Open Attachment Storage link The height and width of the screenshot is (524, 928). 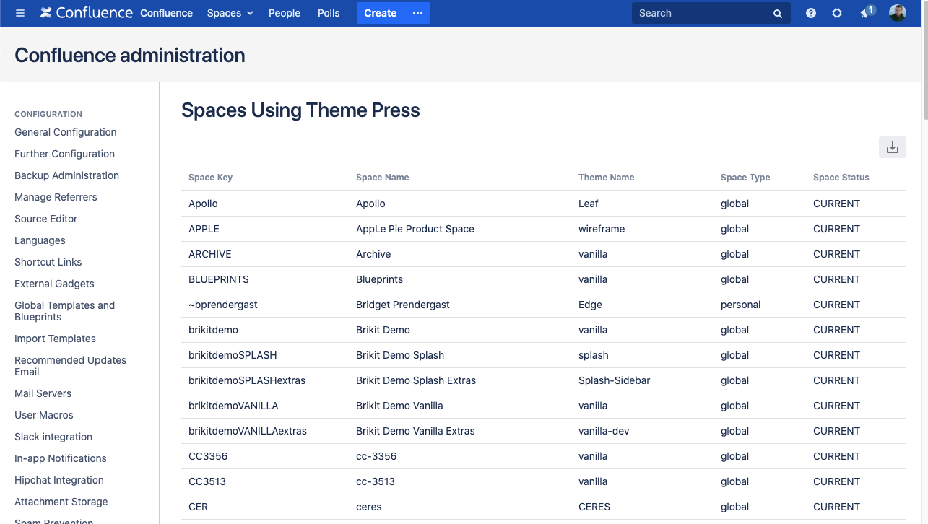coord(61,502)
